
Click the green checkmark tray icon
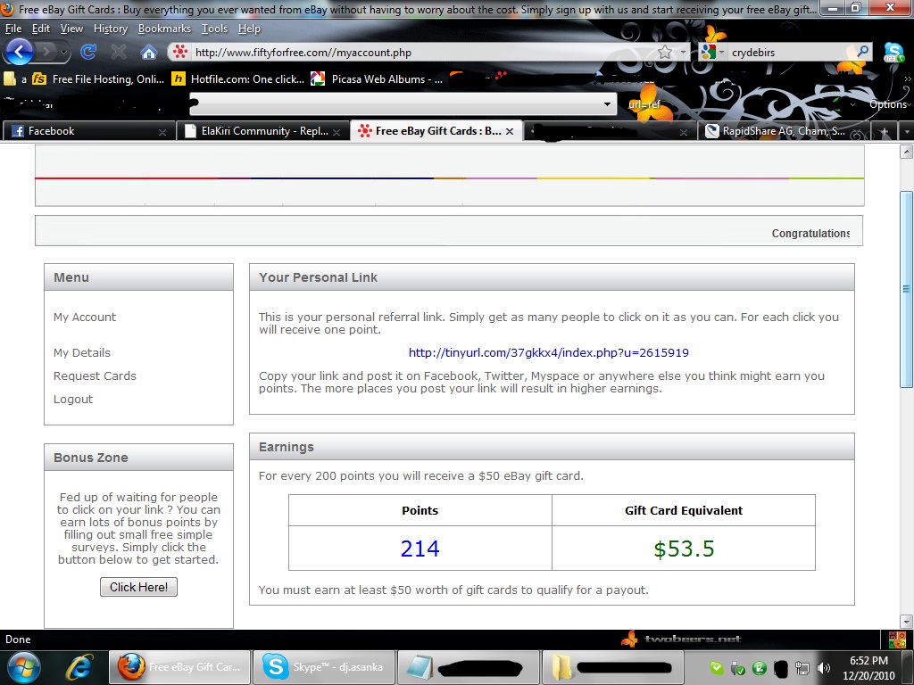[x=716, y=668]
